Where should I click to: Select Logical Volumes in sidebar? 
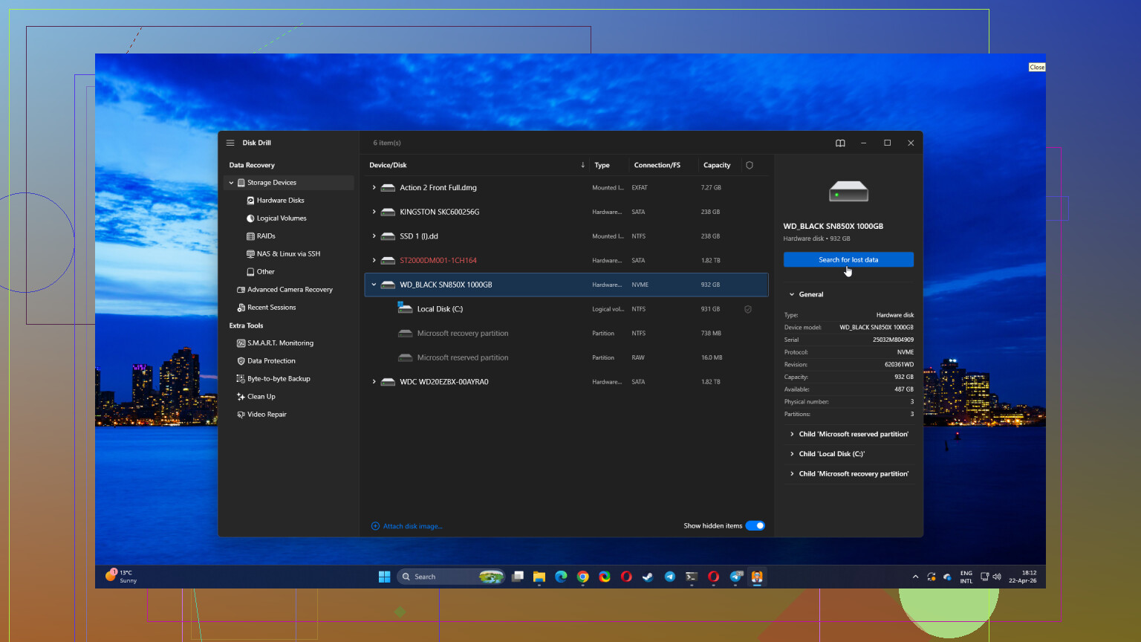(x=282, y=218)
